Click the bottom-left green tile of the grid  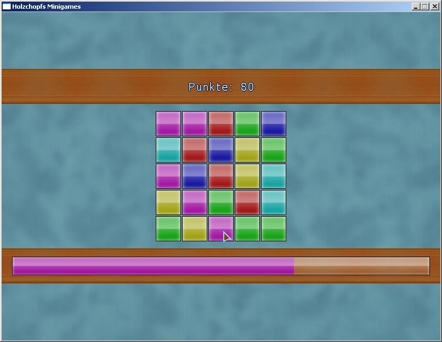point(168,229)
